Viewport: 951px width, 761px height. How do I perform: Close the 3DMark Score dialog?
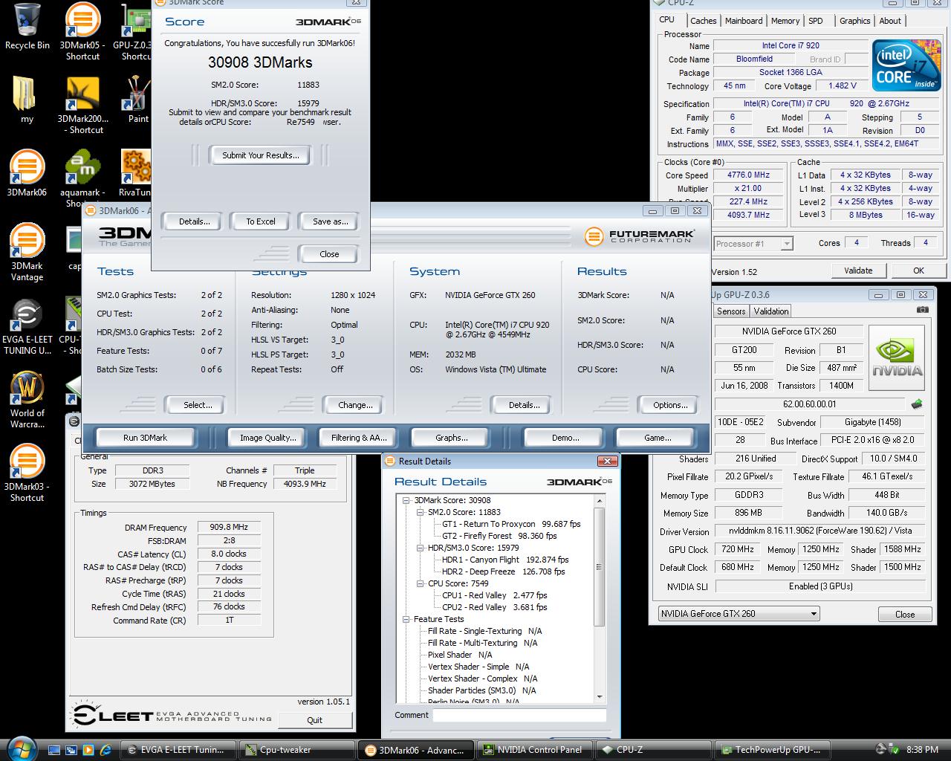point(329,254)
